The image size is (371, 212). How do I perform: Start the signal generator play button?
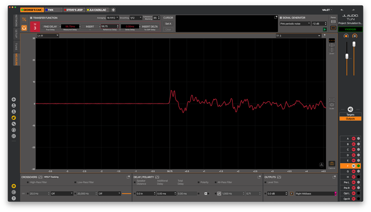[325, 29]
